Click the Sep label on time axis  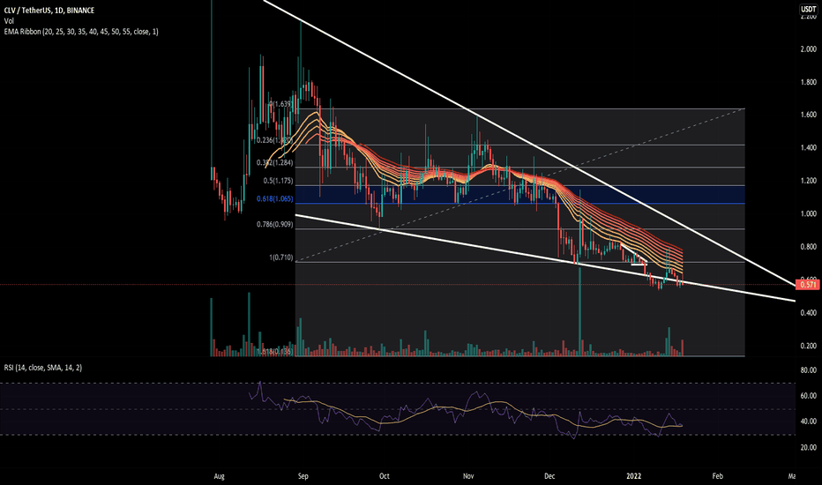tap(303, 476)
